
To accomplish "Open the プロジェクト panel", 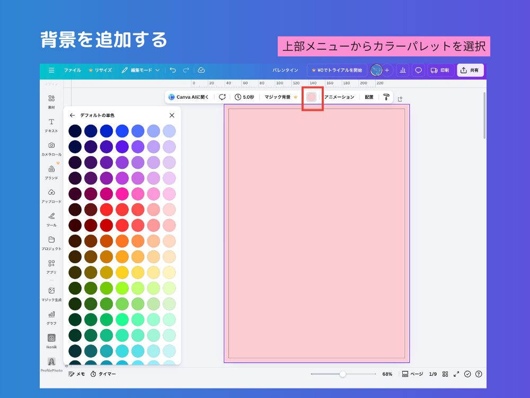I will click(x=51, y=243).
